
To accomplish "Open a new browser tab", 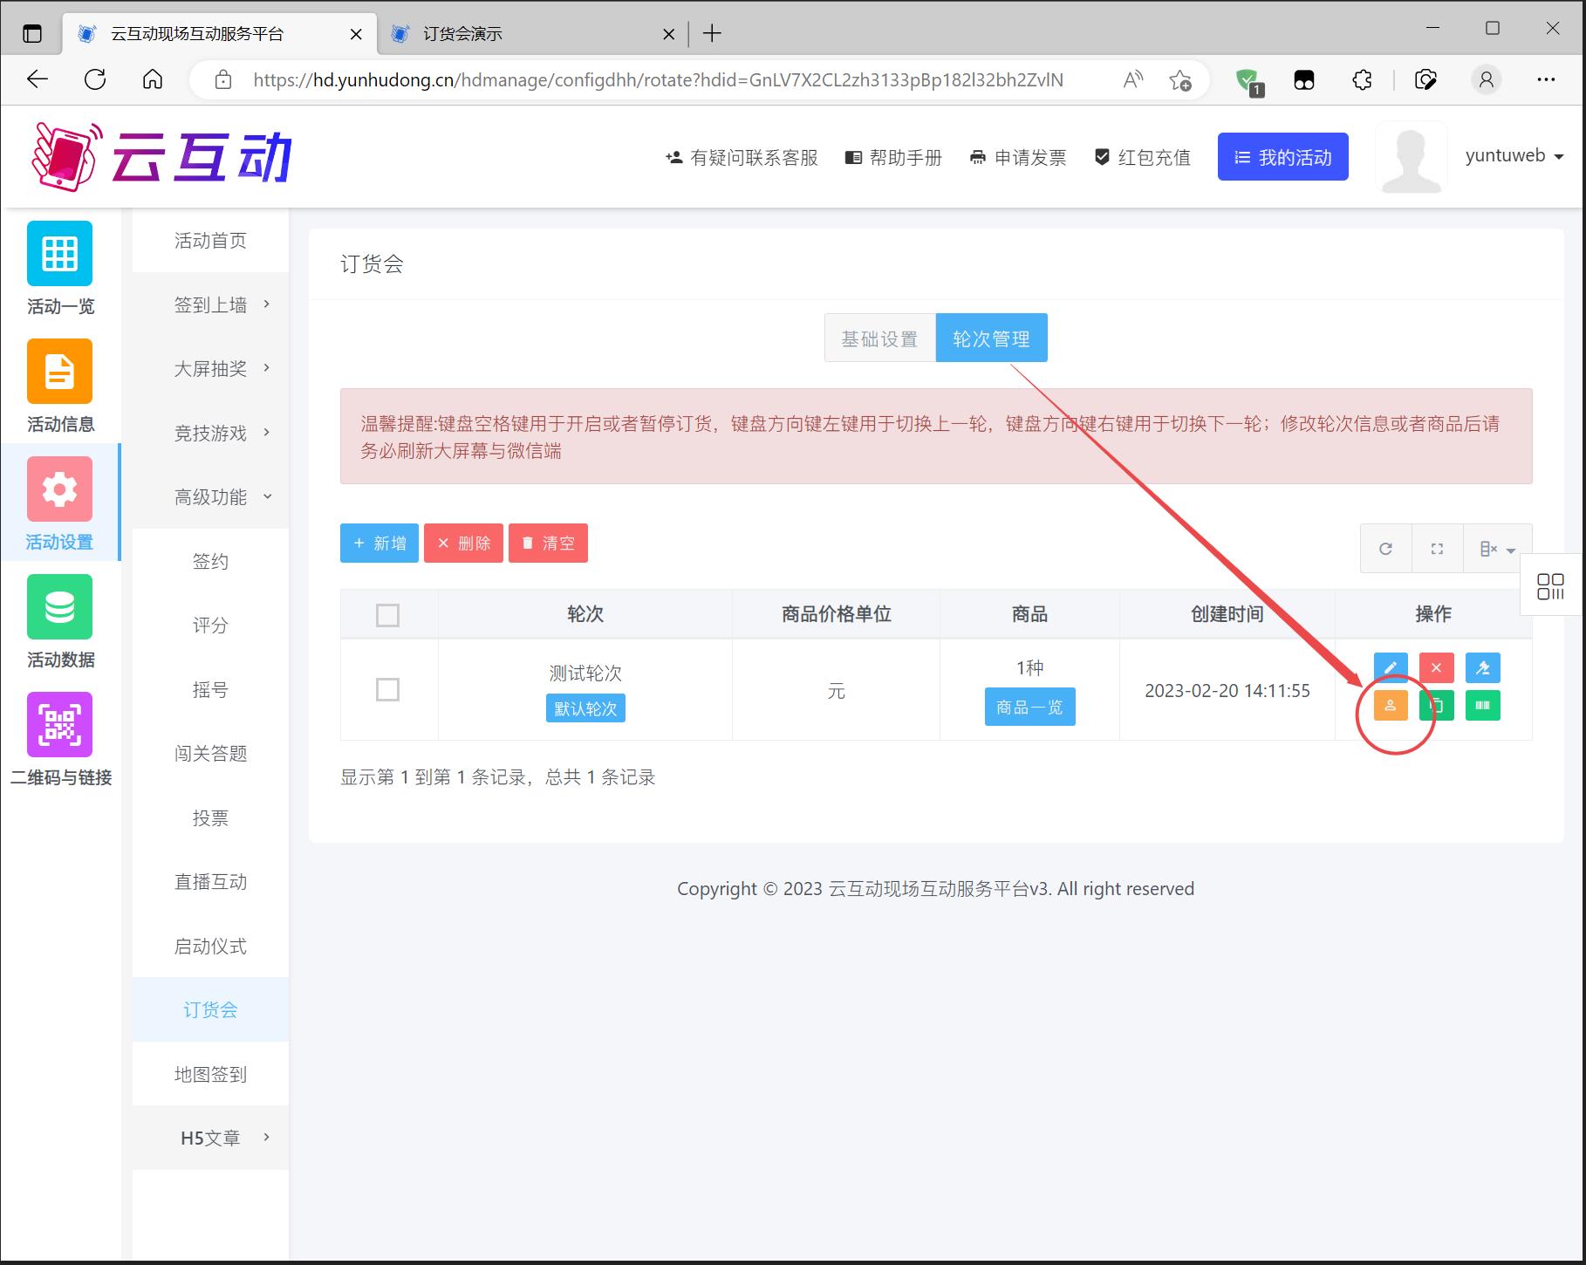I will [x=712, y=34].
